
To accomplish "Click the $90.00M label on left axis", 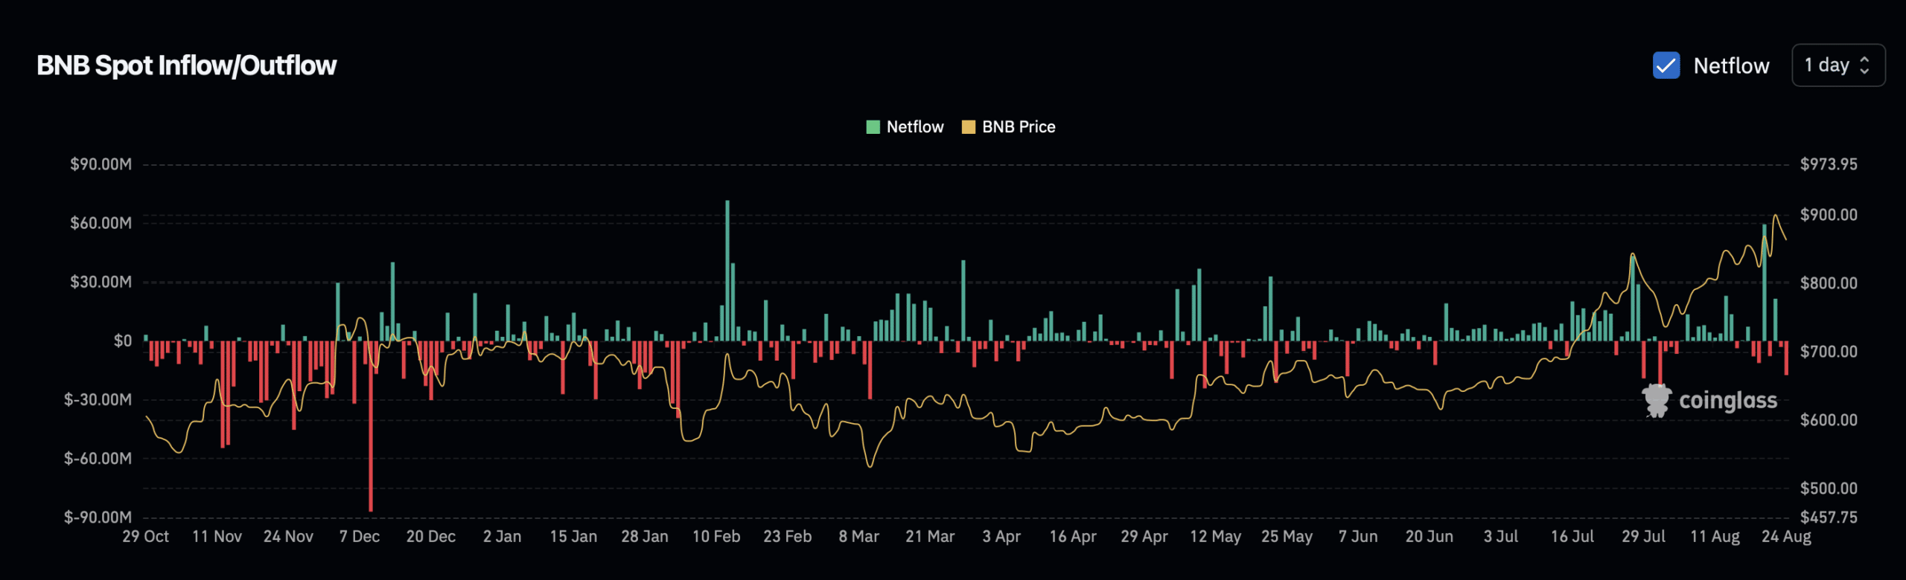I will tap(101, 164).
